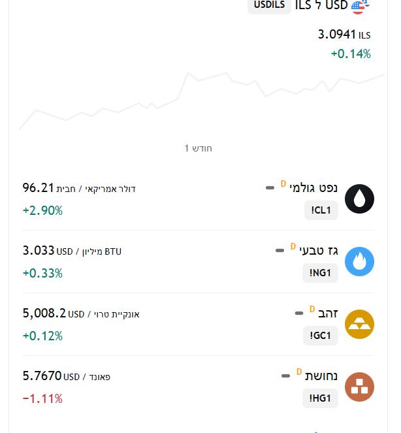
Task: Click the delayed data 'D' marker beside נפט גולמי
Action: point(283,184)
